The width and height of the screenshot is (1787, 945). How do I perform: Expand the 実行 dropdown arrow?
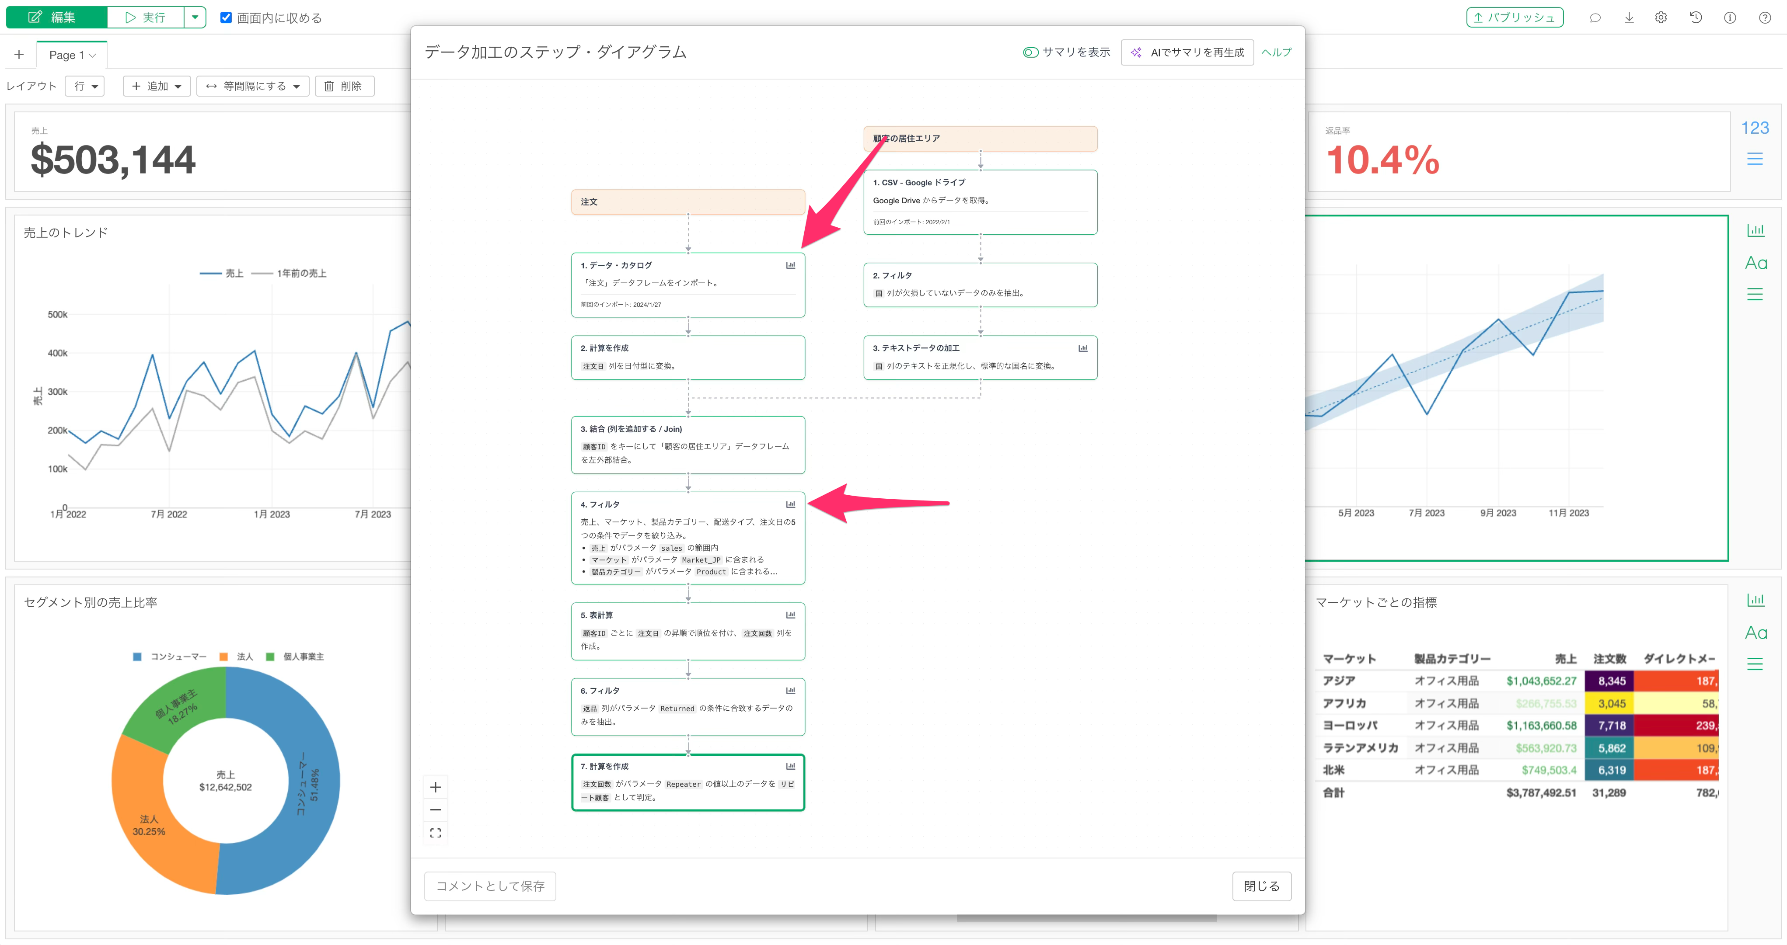[x=195, y=17]
